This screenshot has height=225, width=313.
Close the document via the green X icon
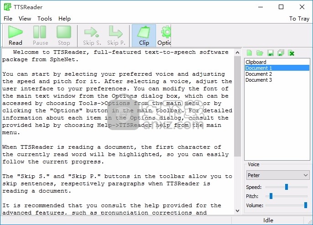(292, 53)
